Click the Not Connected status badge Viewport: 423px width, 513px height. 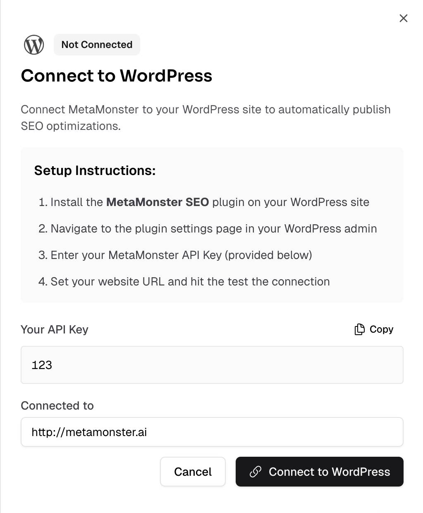97,45
